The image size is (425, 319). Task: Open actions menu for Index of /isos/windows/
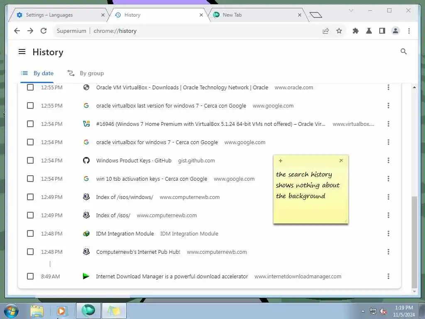pyautogui.click(x=388, y=197)
